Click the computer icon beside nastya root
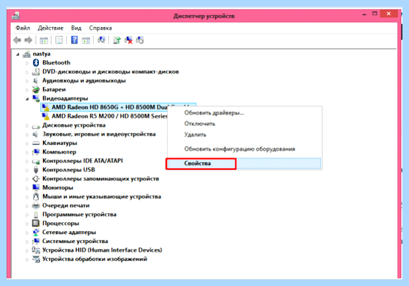The image size is (409, 286). point(26,54)
